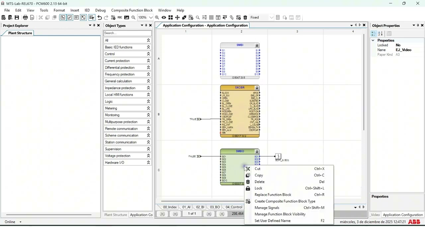Image resolution: width=425 pixels, height=239 pixels.
Task: Choose Lock in the context menu
Action: coord(289,188)
